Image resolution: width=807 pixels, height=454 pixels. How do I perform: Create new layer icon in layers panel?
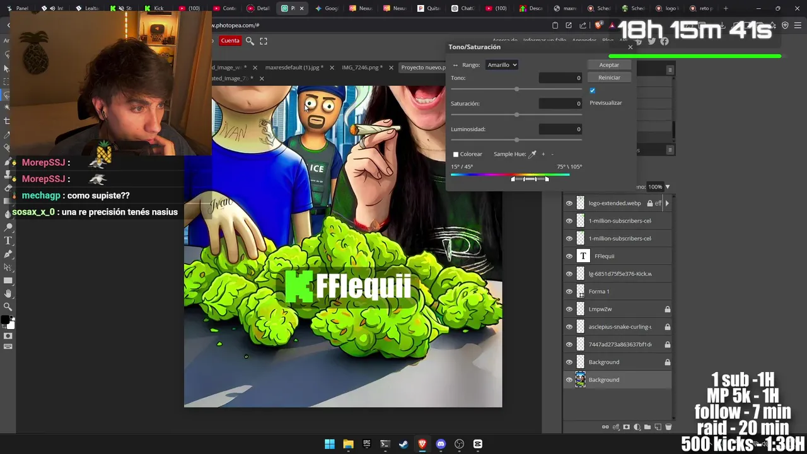coord(658,427)
